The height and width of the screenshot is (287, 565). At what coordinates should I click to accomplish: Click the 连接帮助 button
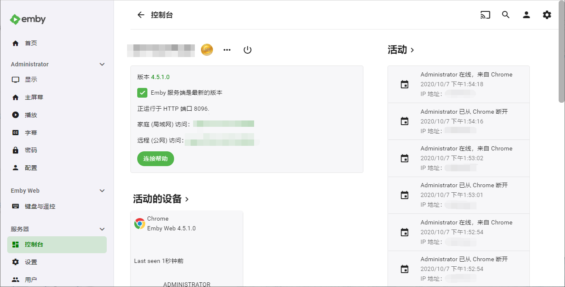[x=155, y=159]
